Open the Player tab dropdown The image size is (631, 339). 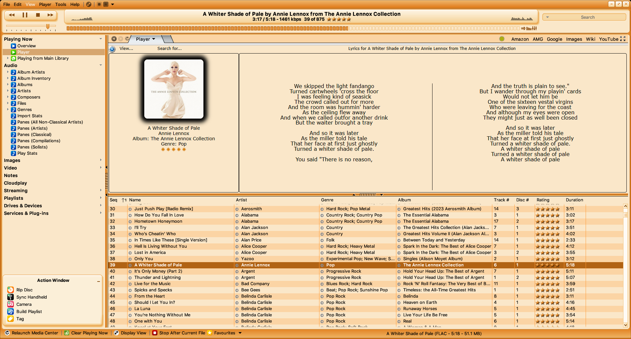pos(153,39)
